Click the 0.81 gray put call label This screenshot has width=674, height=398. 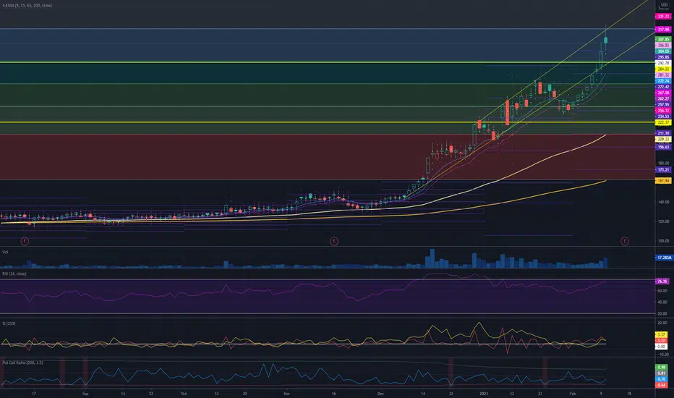pyautogui.click(x=661, y=373)
